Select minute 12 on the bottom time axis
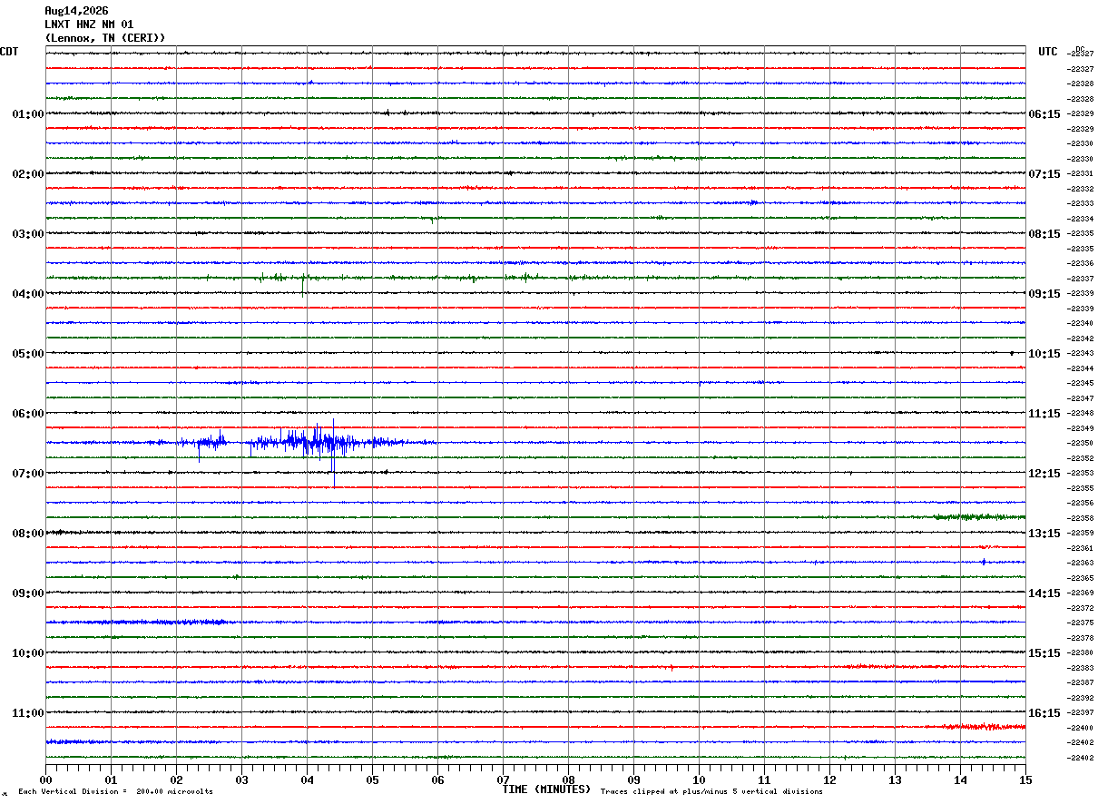Viewport: 1098px width, 804px height. 829,779
